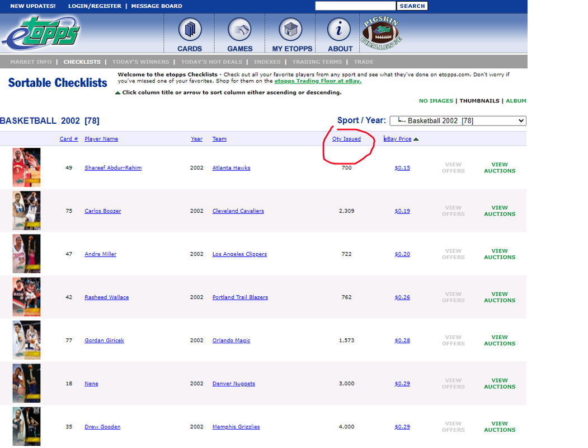View auctions for Gordan Giricek

tap(500, 340)
